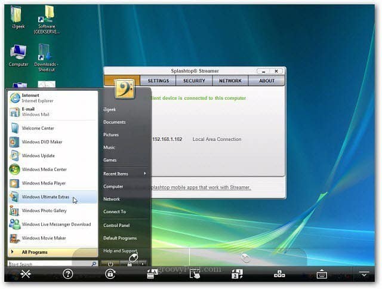Follow Splashtop mobile apps link
Viewport: 382px width, 289px height.
tap(201, 187)
